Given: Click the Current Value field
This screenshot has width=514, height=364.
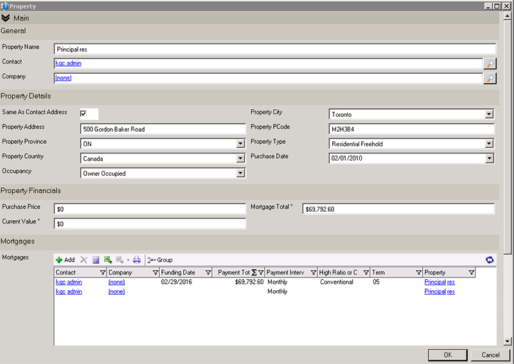Looking at the screenshot, I should [150, 224].
